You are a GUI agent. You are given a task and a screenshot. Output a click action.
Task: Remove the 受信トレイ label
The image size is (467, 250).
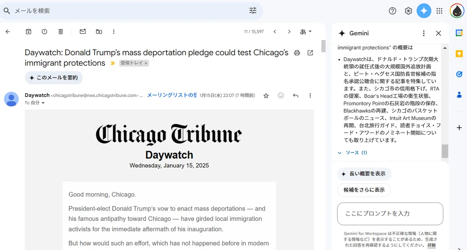146,63
